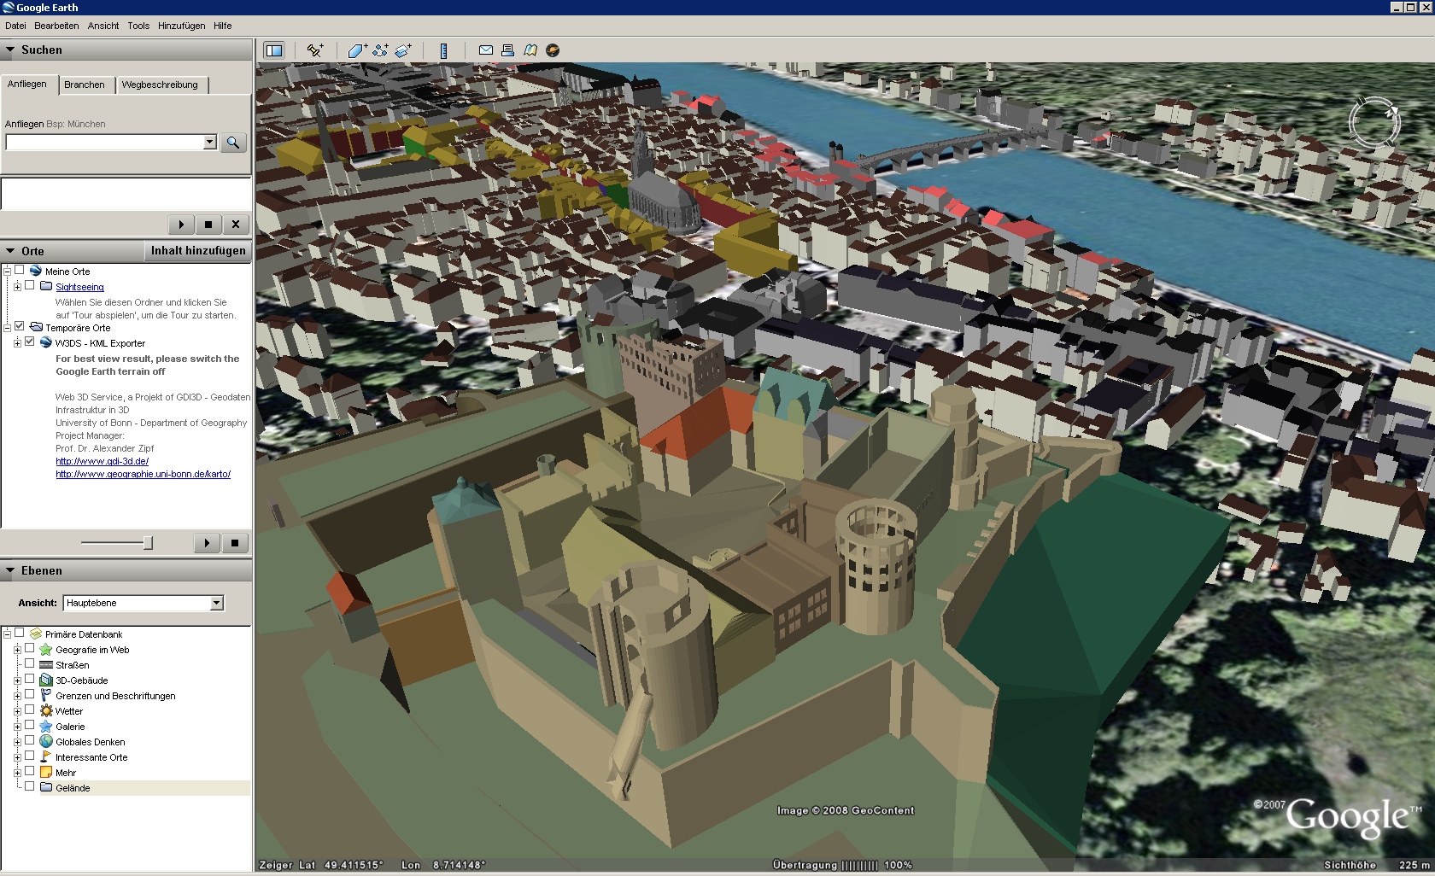The height and width of the screenshot is (876, 1435).
Task: Click the Grenzen und Beschriftungen flag icon
Action: coord(46,695)
